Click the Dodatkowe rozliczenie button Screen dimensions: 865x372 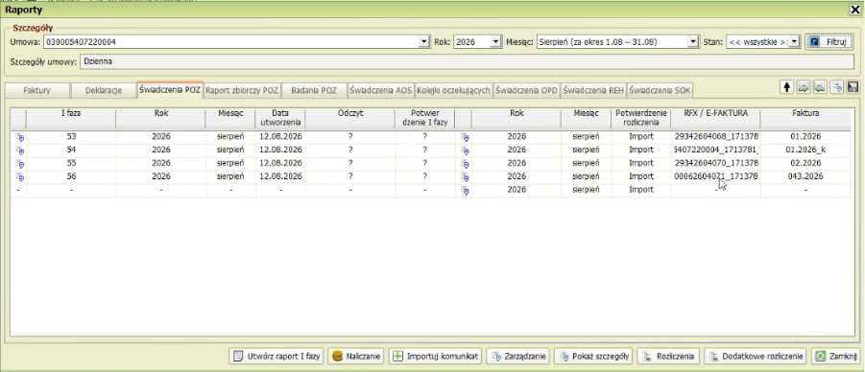pos(757,357)
